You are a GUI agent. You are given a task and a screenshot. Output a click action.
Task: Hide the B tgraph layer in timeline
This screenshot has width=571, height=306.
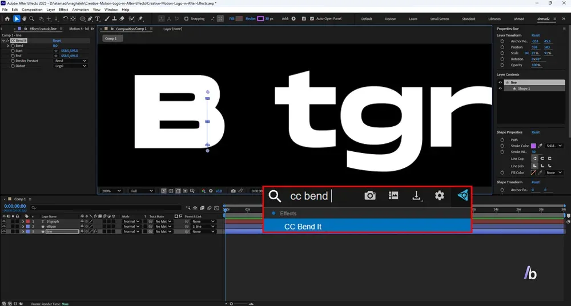click(4, 222)
